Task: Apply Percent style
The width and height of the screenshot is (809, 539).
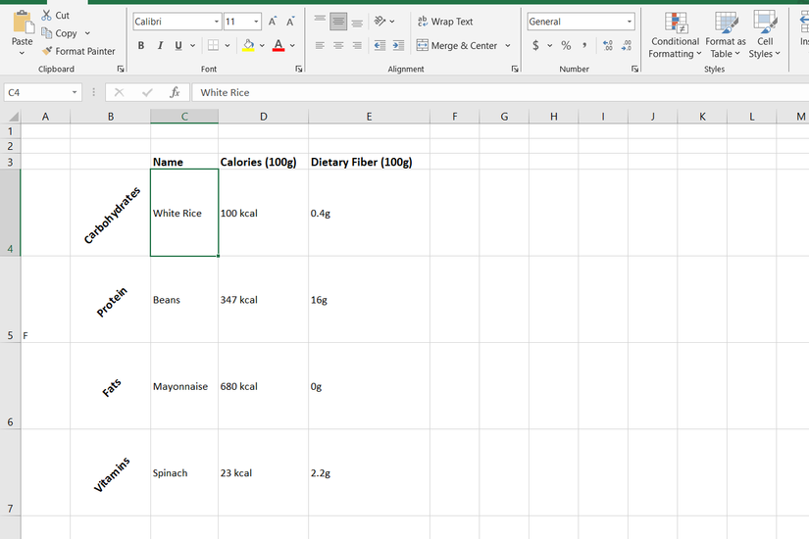Action: pyautogui.click(x=567, y=45)
